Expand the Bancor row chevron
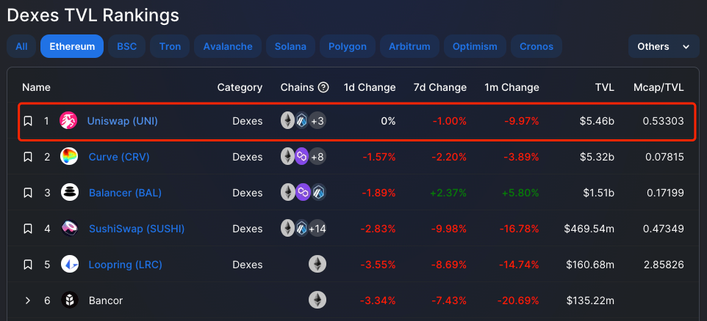 [28, 300]
